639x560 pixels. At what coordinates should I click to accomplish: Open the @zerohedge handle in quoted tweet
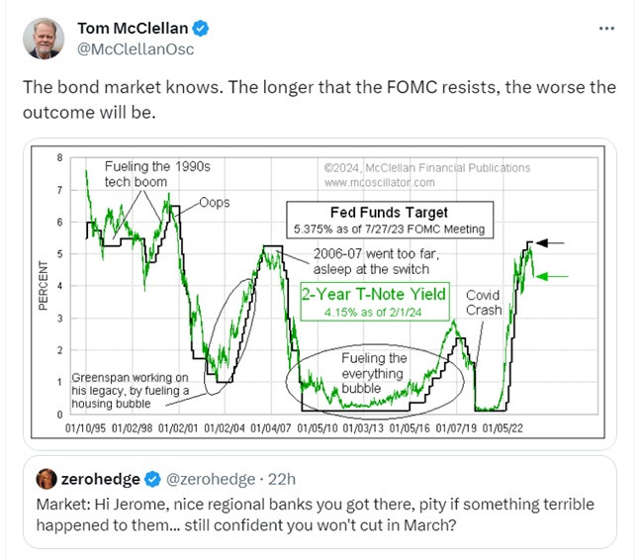point(211,479)
